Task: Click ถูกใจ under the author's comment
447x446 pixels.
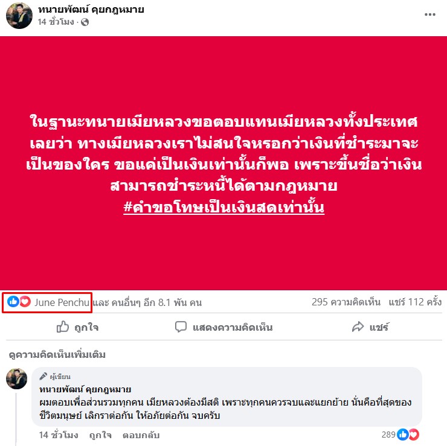Action: (100, 435)
